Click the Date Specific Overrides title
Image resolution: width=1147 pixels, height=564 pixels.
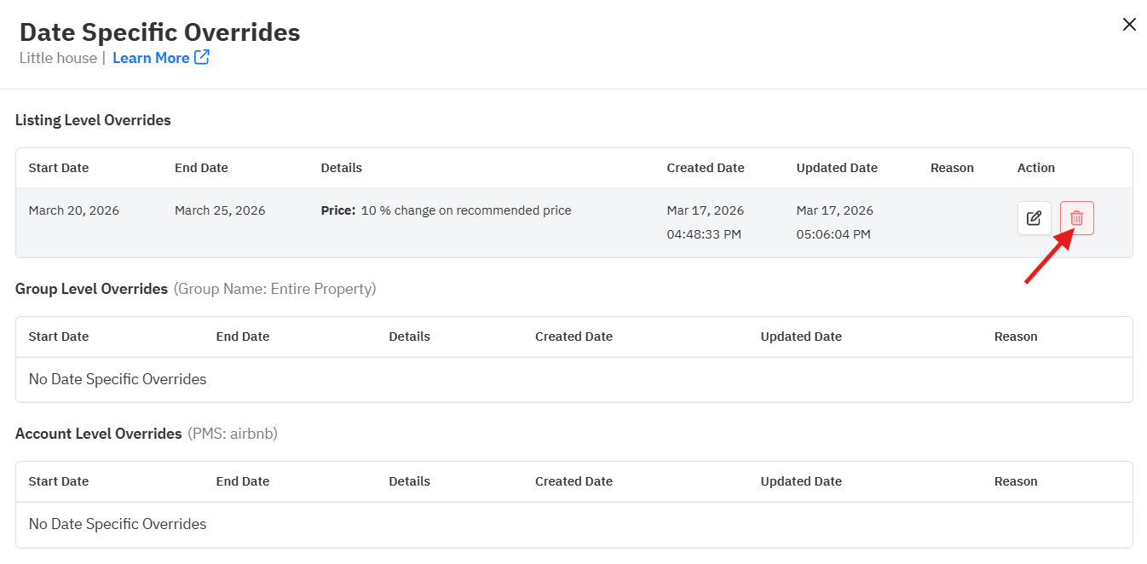coord(159,32)
